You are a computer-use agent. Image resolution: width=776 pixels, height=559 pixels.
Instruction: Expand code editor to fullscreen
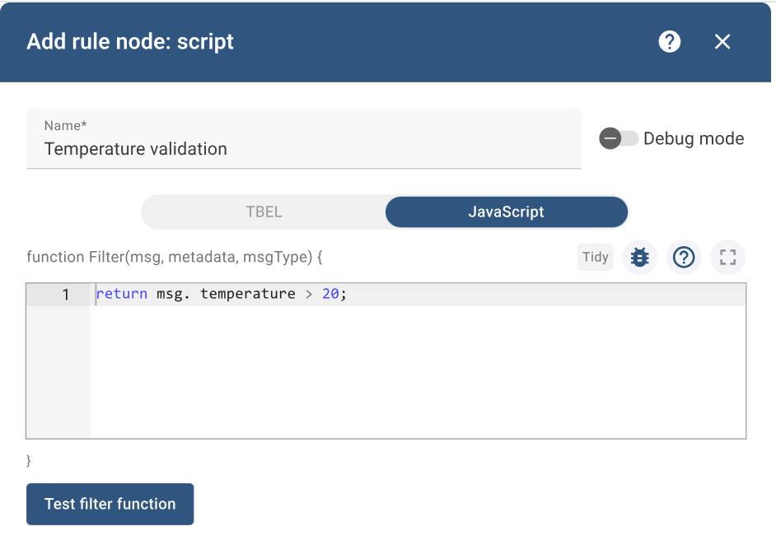(x=727, y=257)
